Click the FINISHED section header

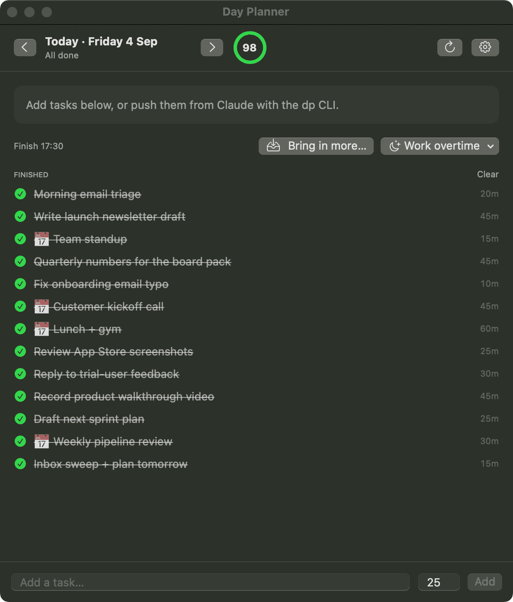[31, 175]
